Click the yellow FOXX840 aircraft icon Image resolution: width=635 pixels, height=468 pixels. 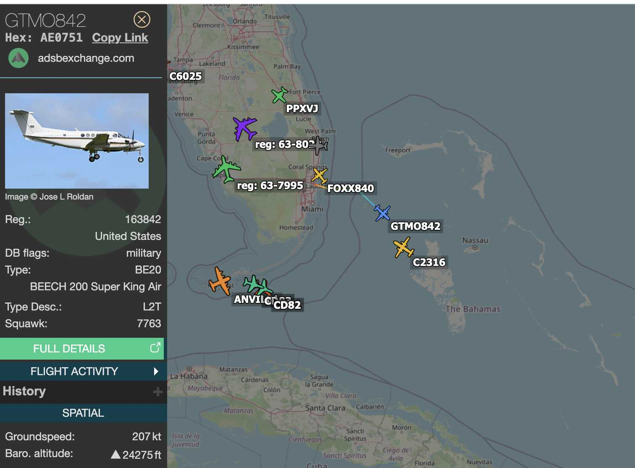tap(319, 175)
